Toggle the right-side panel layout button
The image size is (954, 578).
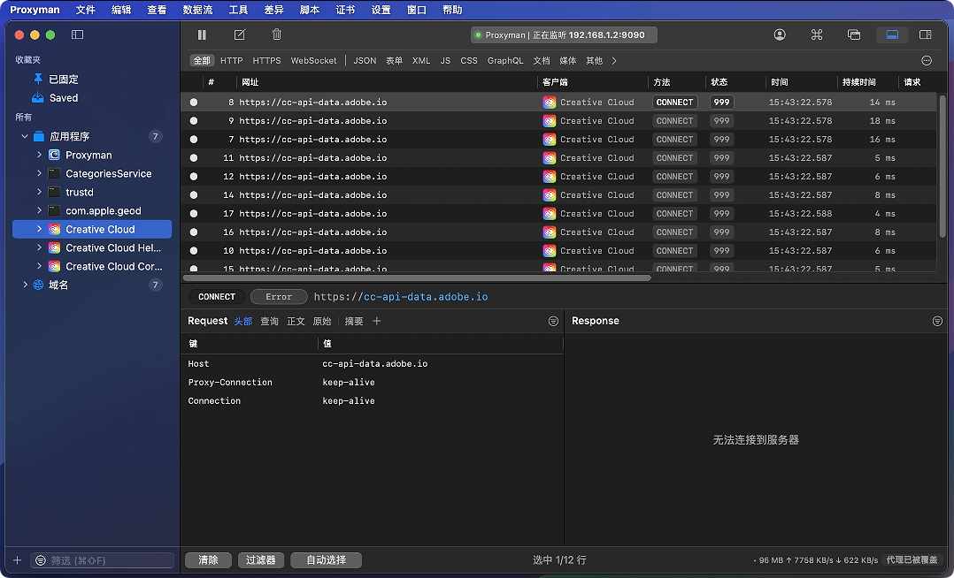[925, 34]
